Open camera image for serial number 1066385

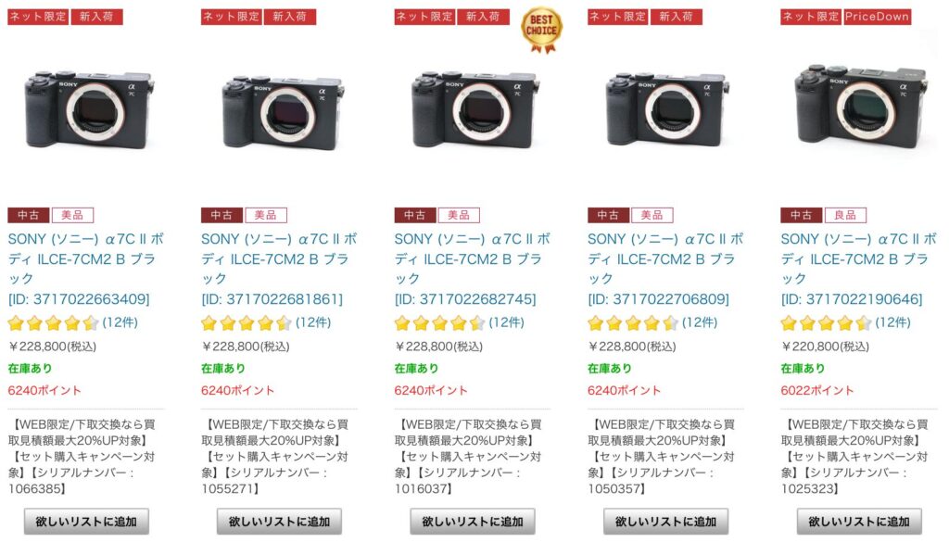[x=87, y=110]
